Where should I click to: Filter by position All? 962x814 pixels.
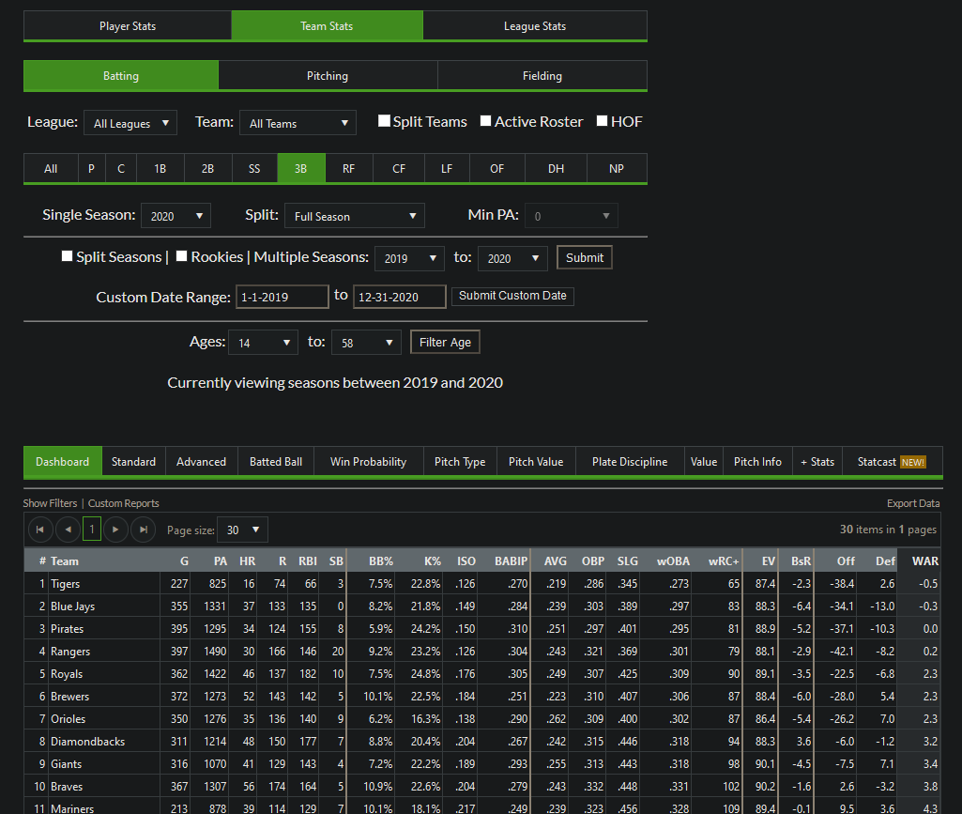tap(51, 168)
